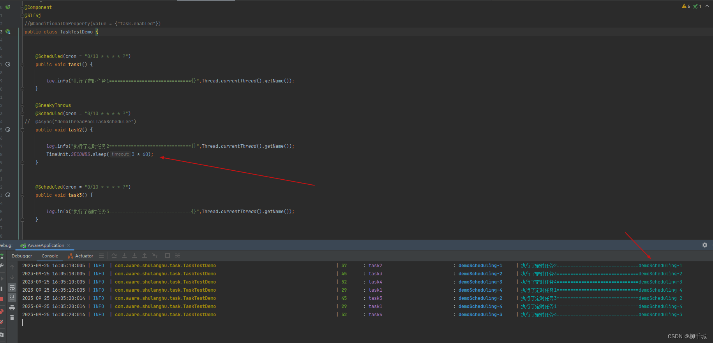Image resolution: width=713 pixels, height=343 pixels.
Task: Click the console input cursor line below logs
Action: pos(23,323)
